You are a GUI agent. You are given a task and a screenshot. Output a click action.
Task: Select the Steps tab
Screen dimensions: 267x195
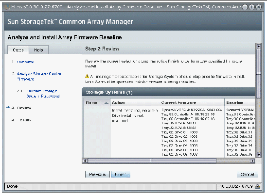18,50
